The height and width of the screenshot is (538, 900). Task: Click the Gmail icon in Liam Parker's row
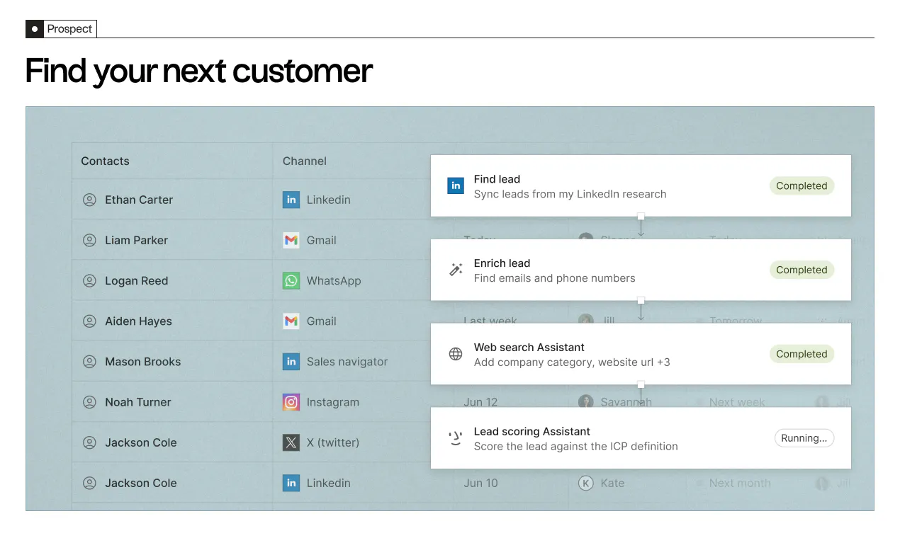(291, 240)
